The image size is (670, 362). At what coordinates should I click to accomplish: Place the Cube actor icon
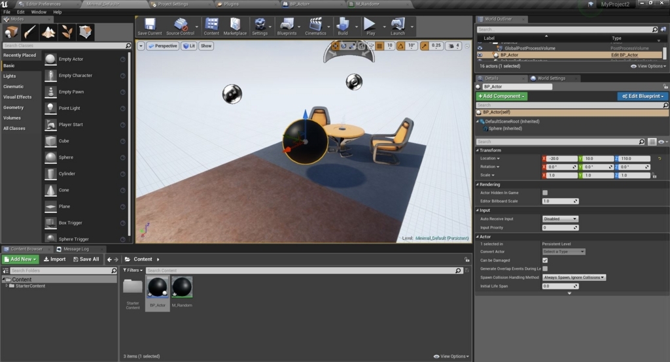[50, 141]
